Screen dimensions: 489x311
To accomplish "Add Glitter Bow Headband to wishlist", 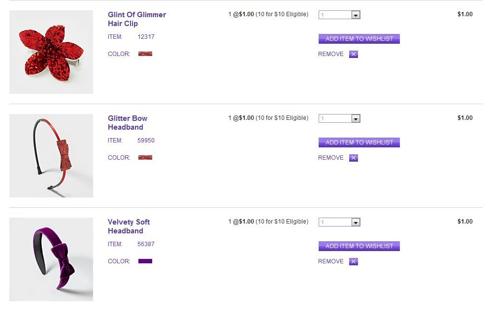I will tap(359, 142).
